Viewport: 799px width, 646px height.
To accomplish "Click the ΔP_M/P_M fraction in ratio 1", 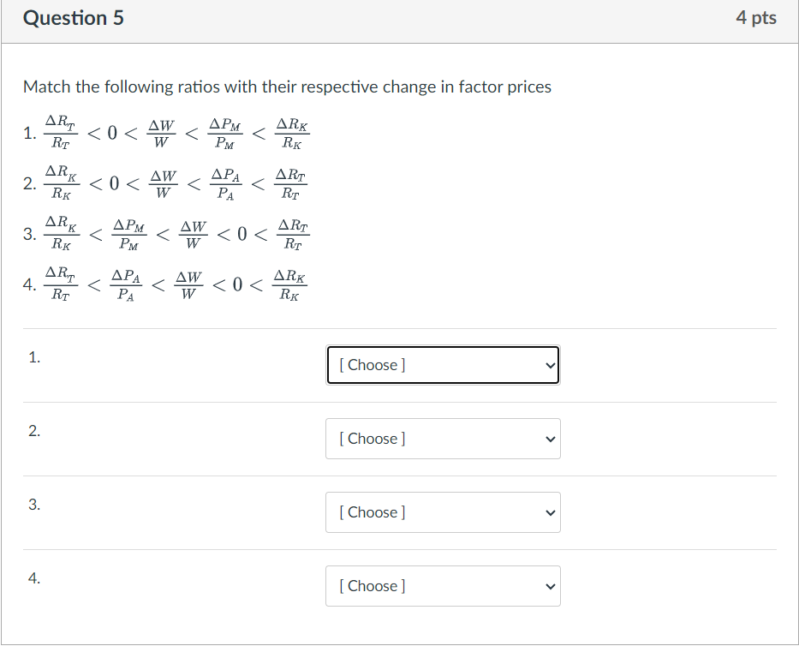I will tap(225, 132).
